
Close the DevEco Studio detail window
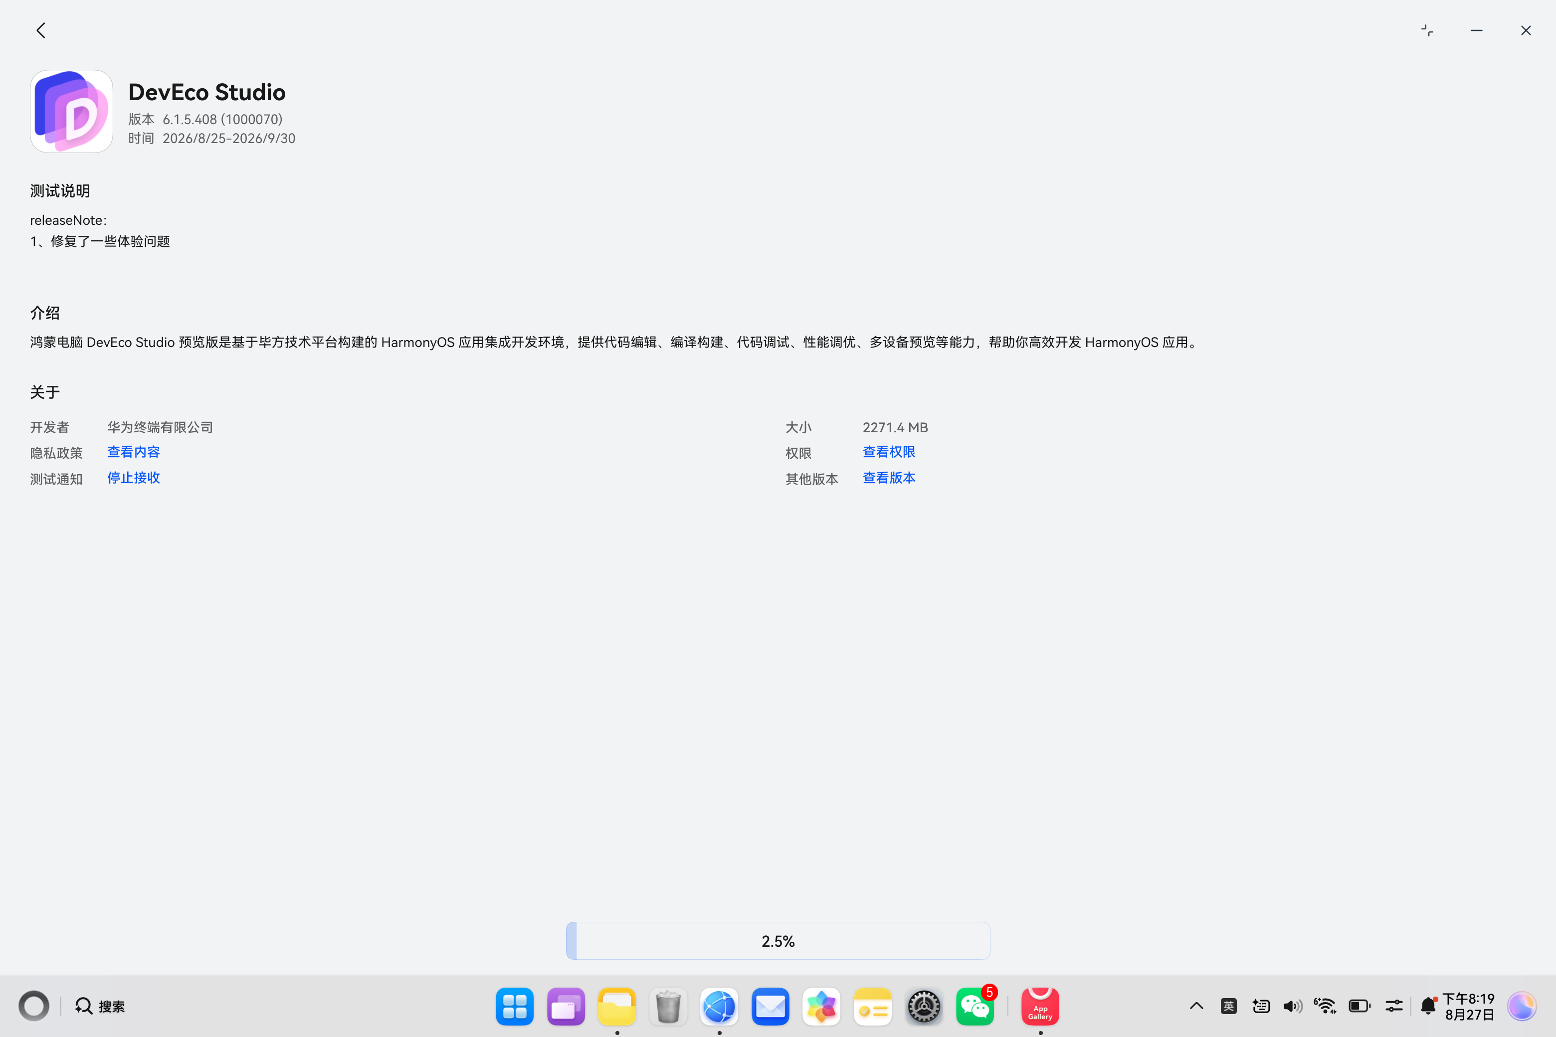[1526, 30]
